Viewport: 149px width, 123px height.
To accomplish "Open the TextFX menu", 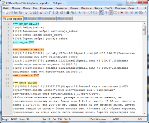I will [109, 8].
